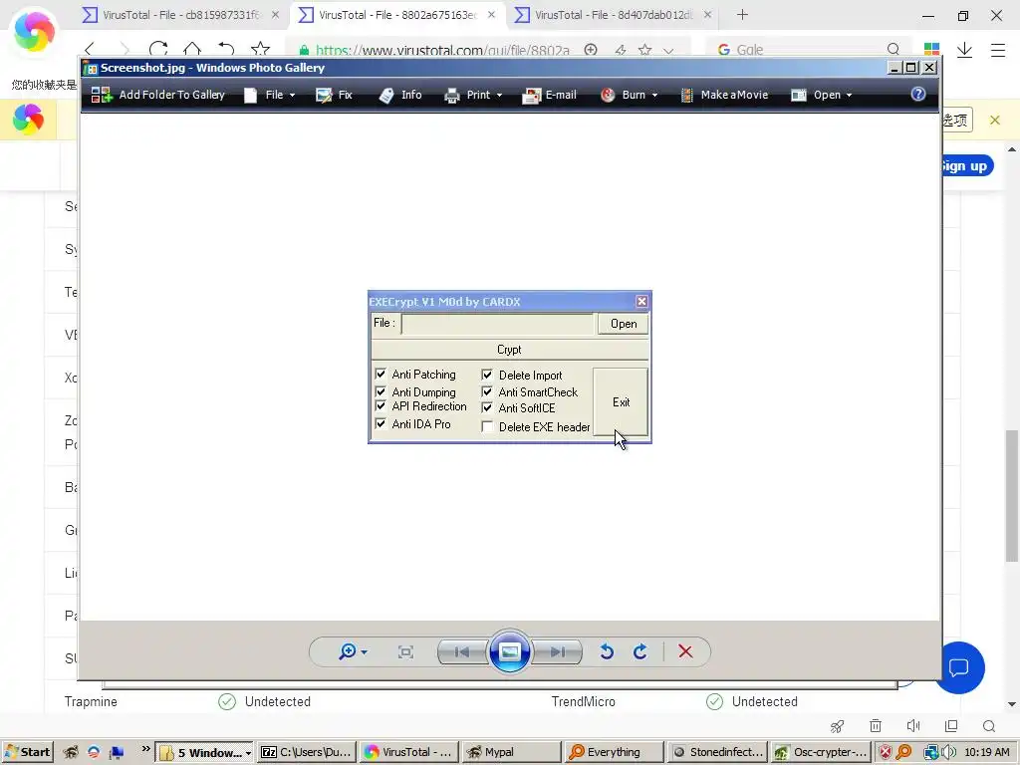Viewport: 1020px width, 765px height.
Task: Open Stonedinfect taskbar item
Action: click(717, 753)
